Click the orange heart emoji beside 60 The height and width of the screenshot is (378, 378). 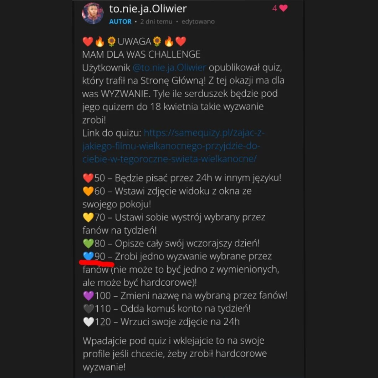tap(88, 191)
